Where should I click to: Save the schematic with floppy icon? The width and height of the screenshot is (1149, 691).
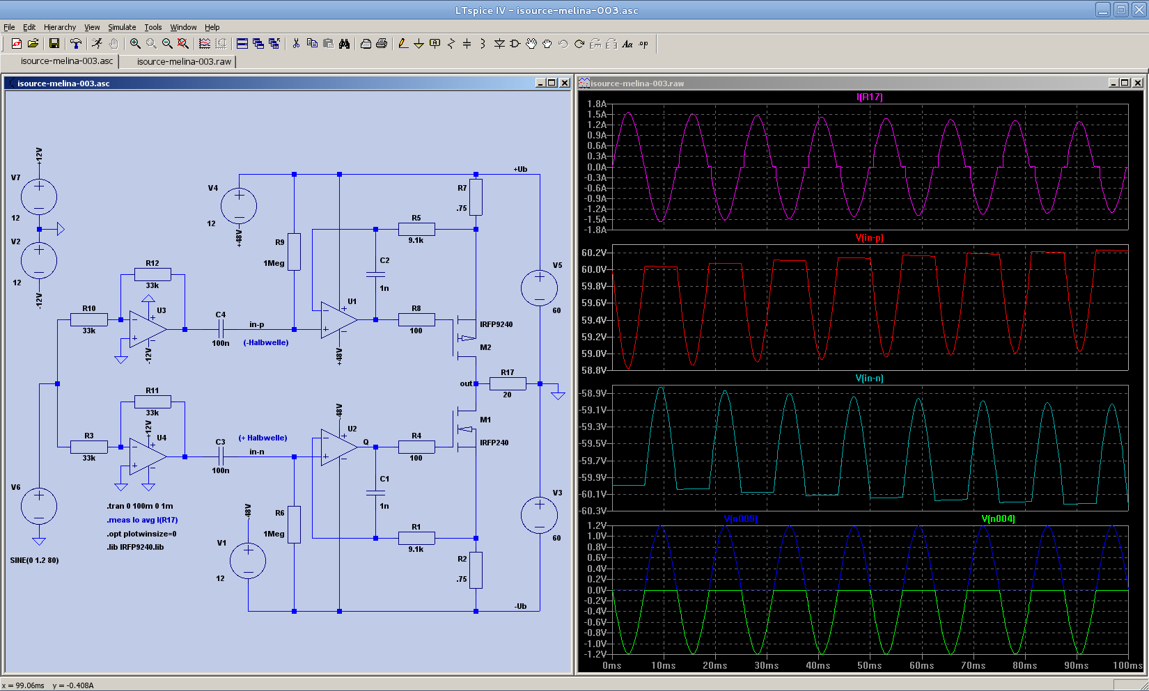[x=54, y=44]
